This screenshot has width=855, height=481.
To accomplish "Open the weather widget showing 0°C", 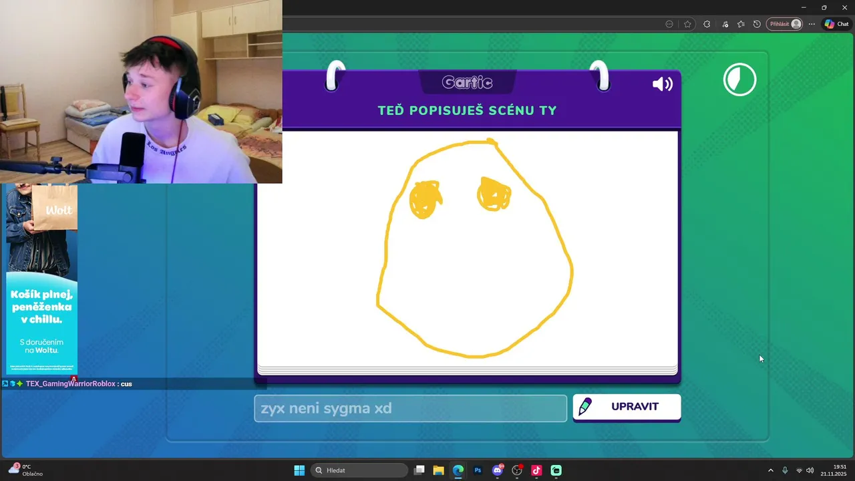I will point(25,470).
